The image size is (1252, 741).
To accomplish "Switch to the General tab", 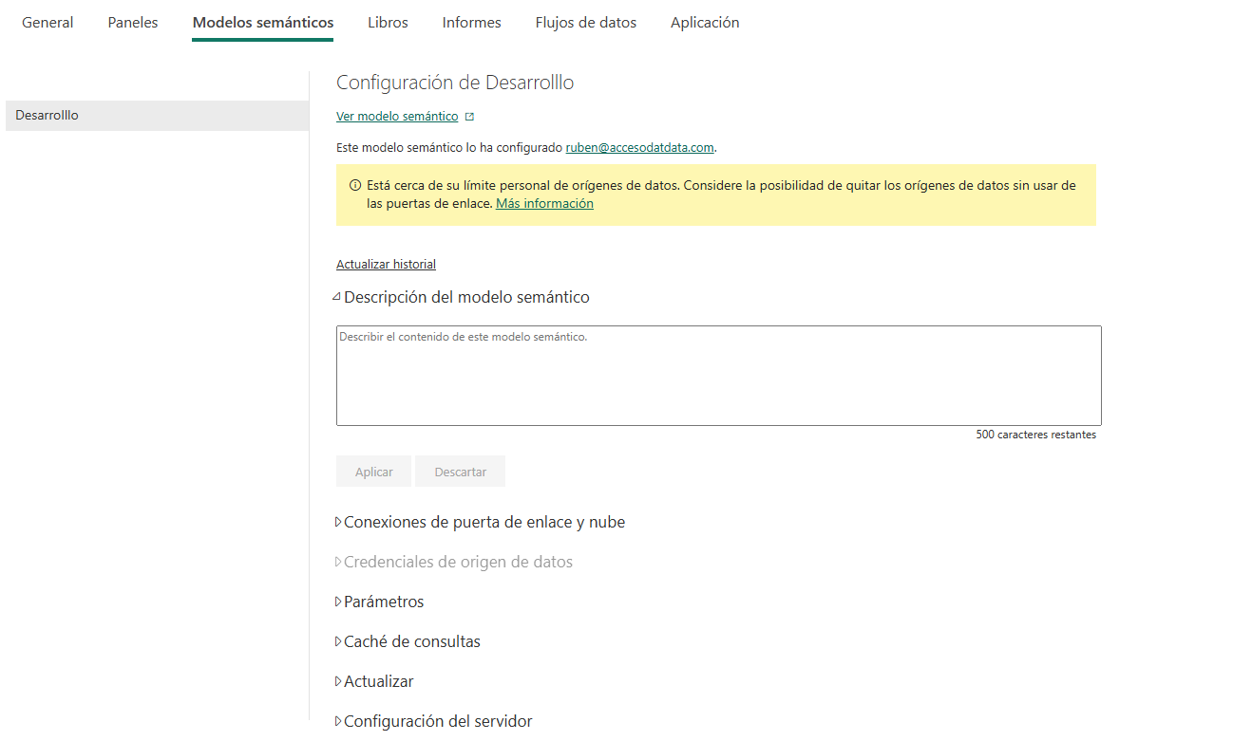I will [x=47, y=23].
